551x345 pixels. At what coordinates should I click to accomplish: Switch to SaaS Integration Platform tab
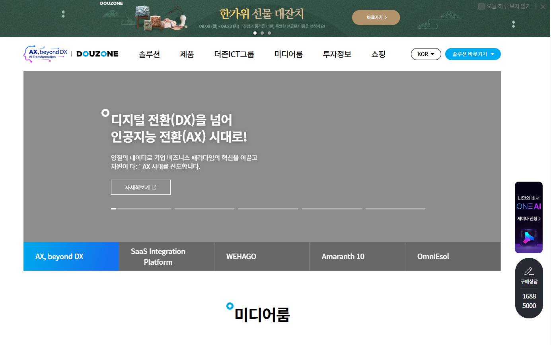pos(167,256)
